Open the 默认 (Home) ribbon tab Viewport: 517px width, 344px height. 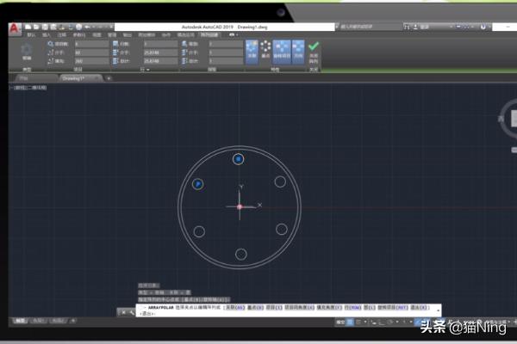(31, 35)
